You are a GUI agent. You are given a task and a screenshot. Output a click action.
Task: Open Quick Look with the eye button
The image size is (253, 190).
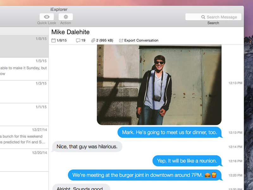pos(46,17)
